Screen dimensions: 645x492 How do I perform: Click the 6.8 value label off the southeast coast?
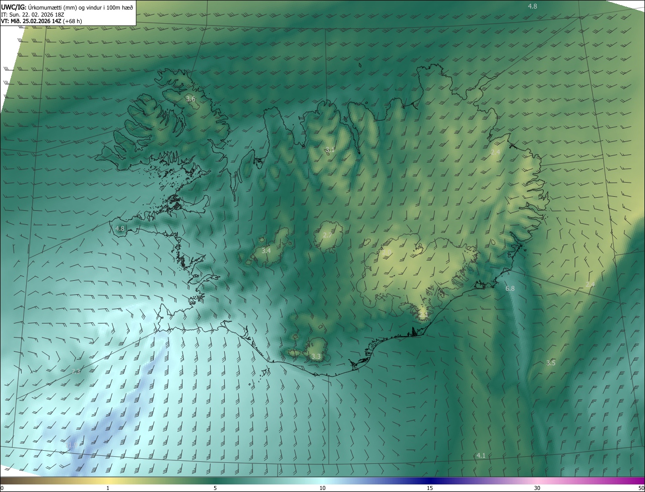tap(510, 289)
